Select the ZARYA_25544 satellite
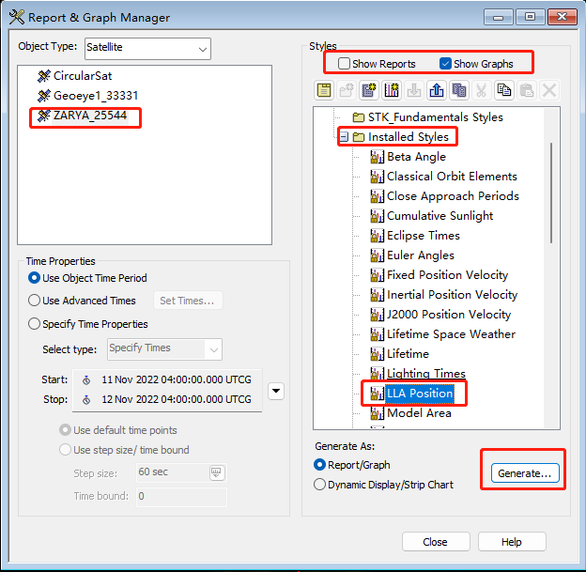 [88, 116]
